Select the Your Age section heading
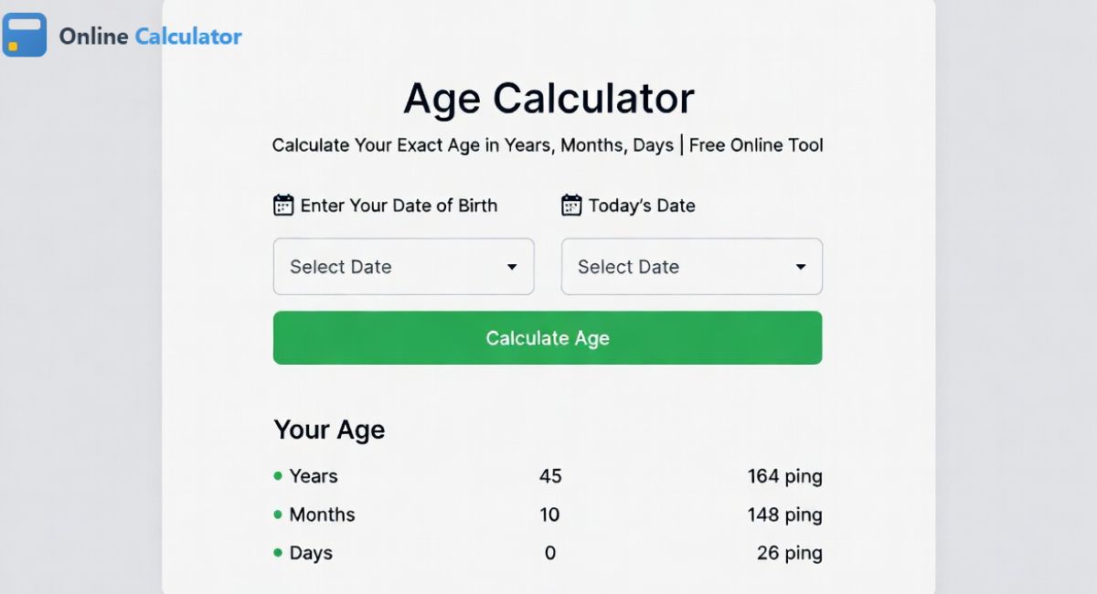This screenshot has height=594, width=1097. 329,430
